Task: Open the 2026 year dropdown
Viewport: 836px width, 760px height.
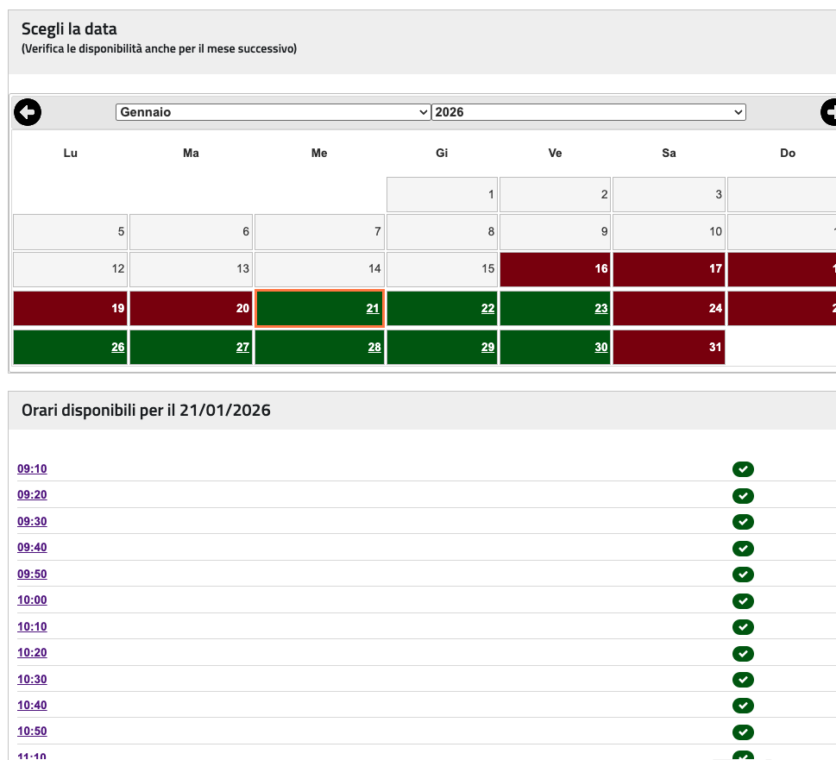Action: pyautogui.click(x=588, y=112)
